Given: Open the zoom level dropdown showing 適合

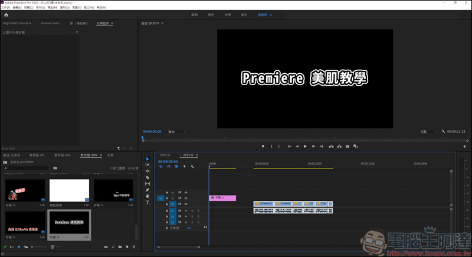Looking at the screenshot, I should point(176,131).
